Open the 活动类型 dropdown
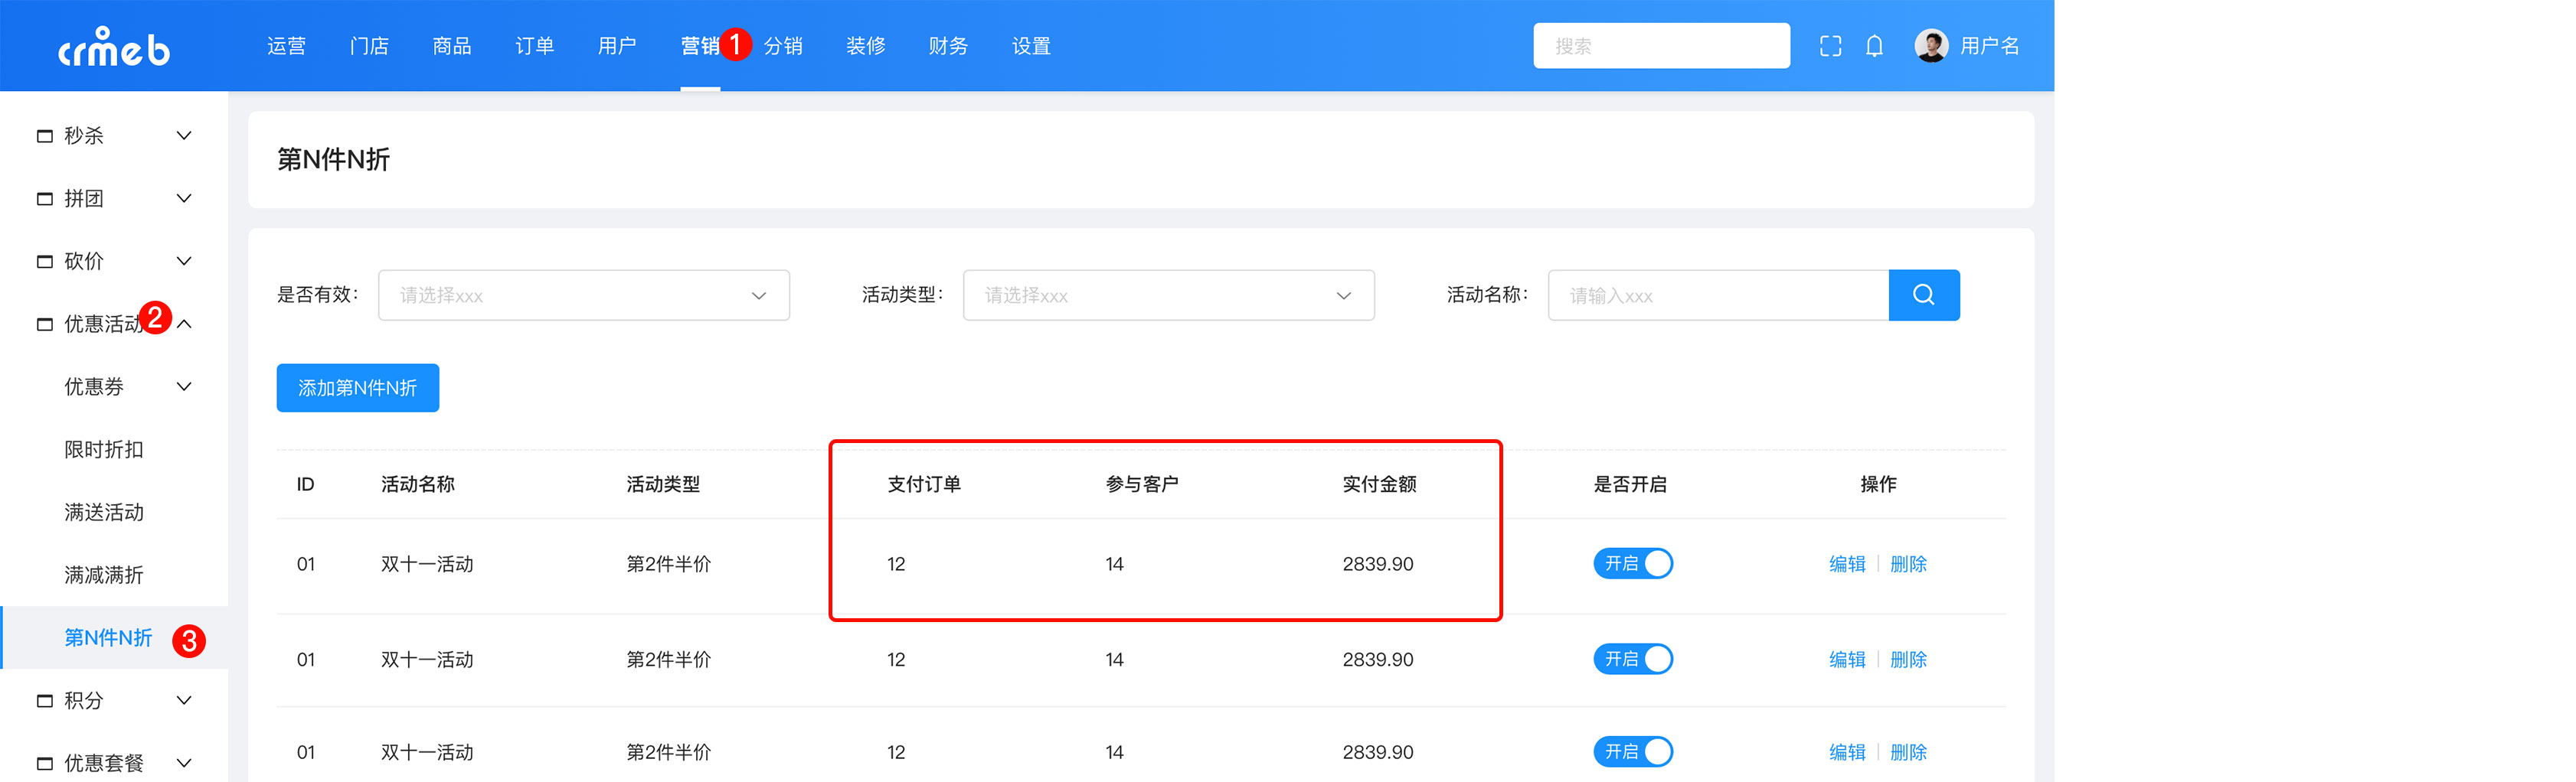 click(x=1168, y=295)
